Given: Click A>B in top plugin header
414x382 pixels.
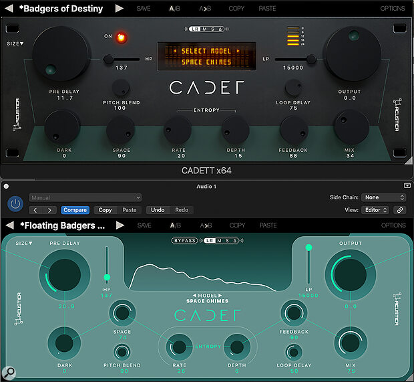Looking at the screenshot, I should coord(205,9).
